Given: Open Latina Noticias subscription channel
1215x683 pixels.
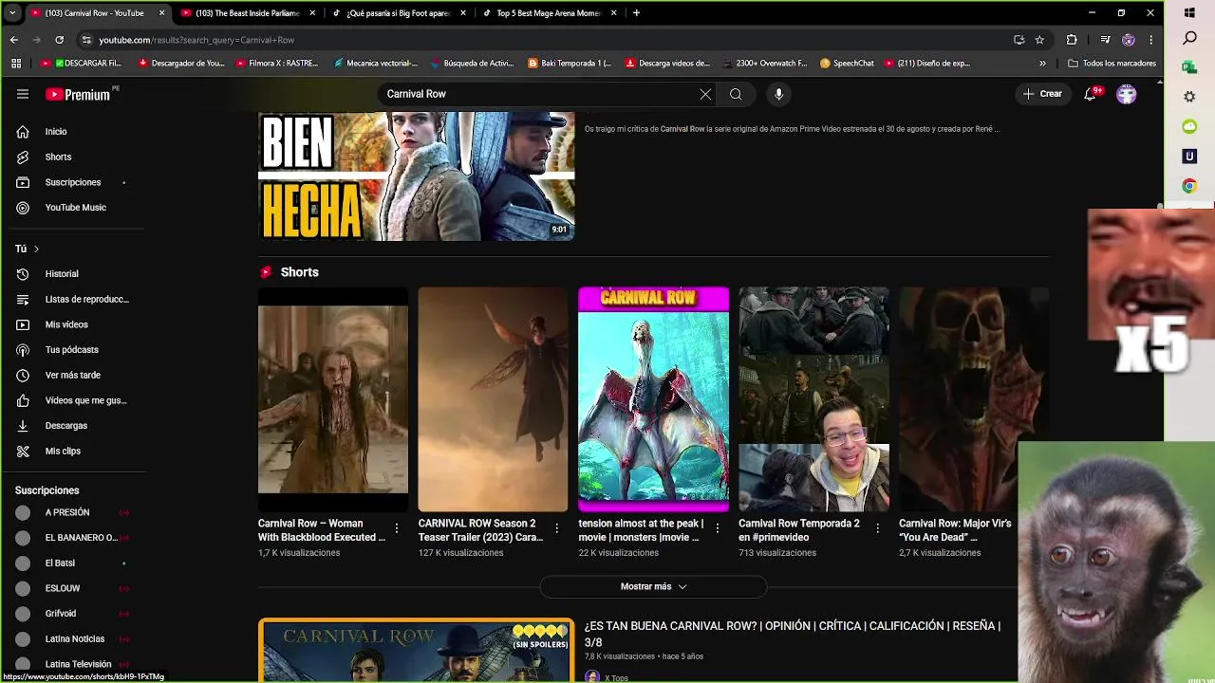Looking at the screenshot, I should click(74, 638).
